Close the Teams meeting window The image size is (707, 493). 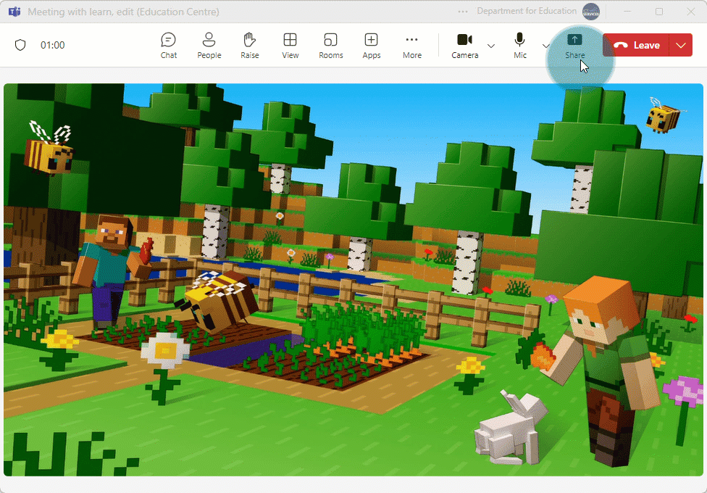[x=691, y=12]
